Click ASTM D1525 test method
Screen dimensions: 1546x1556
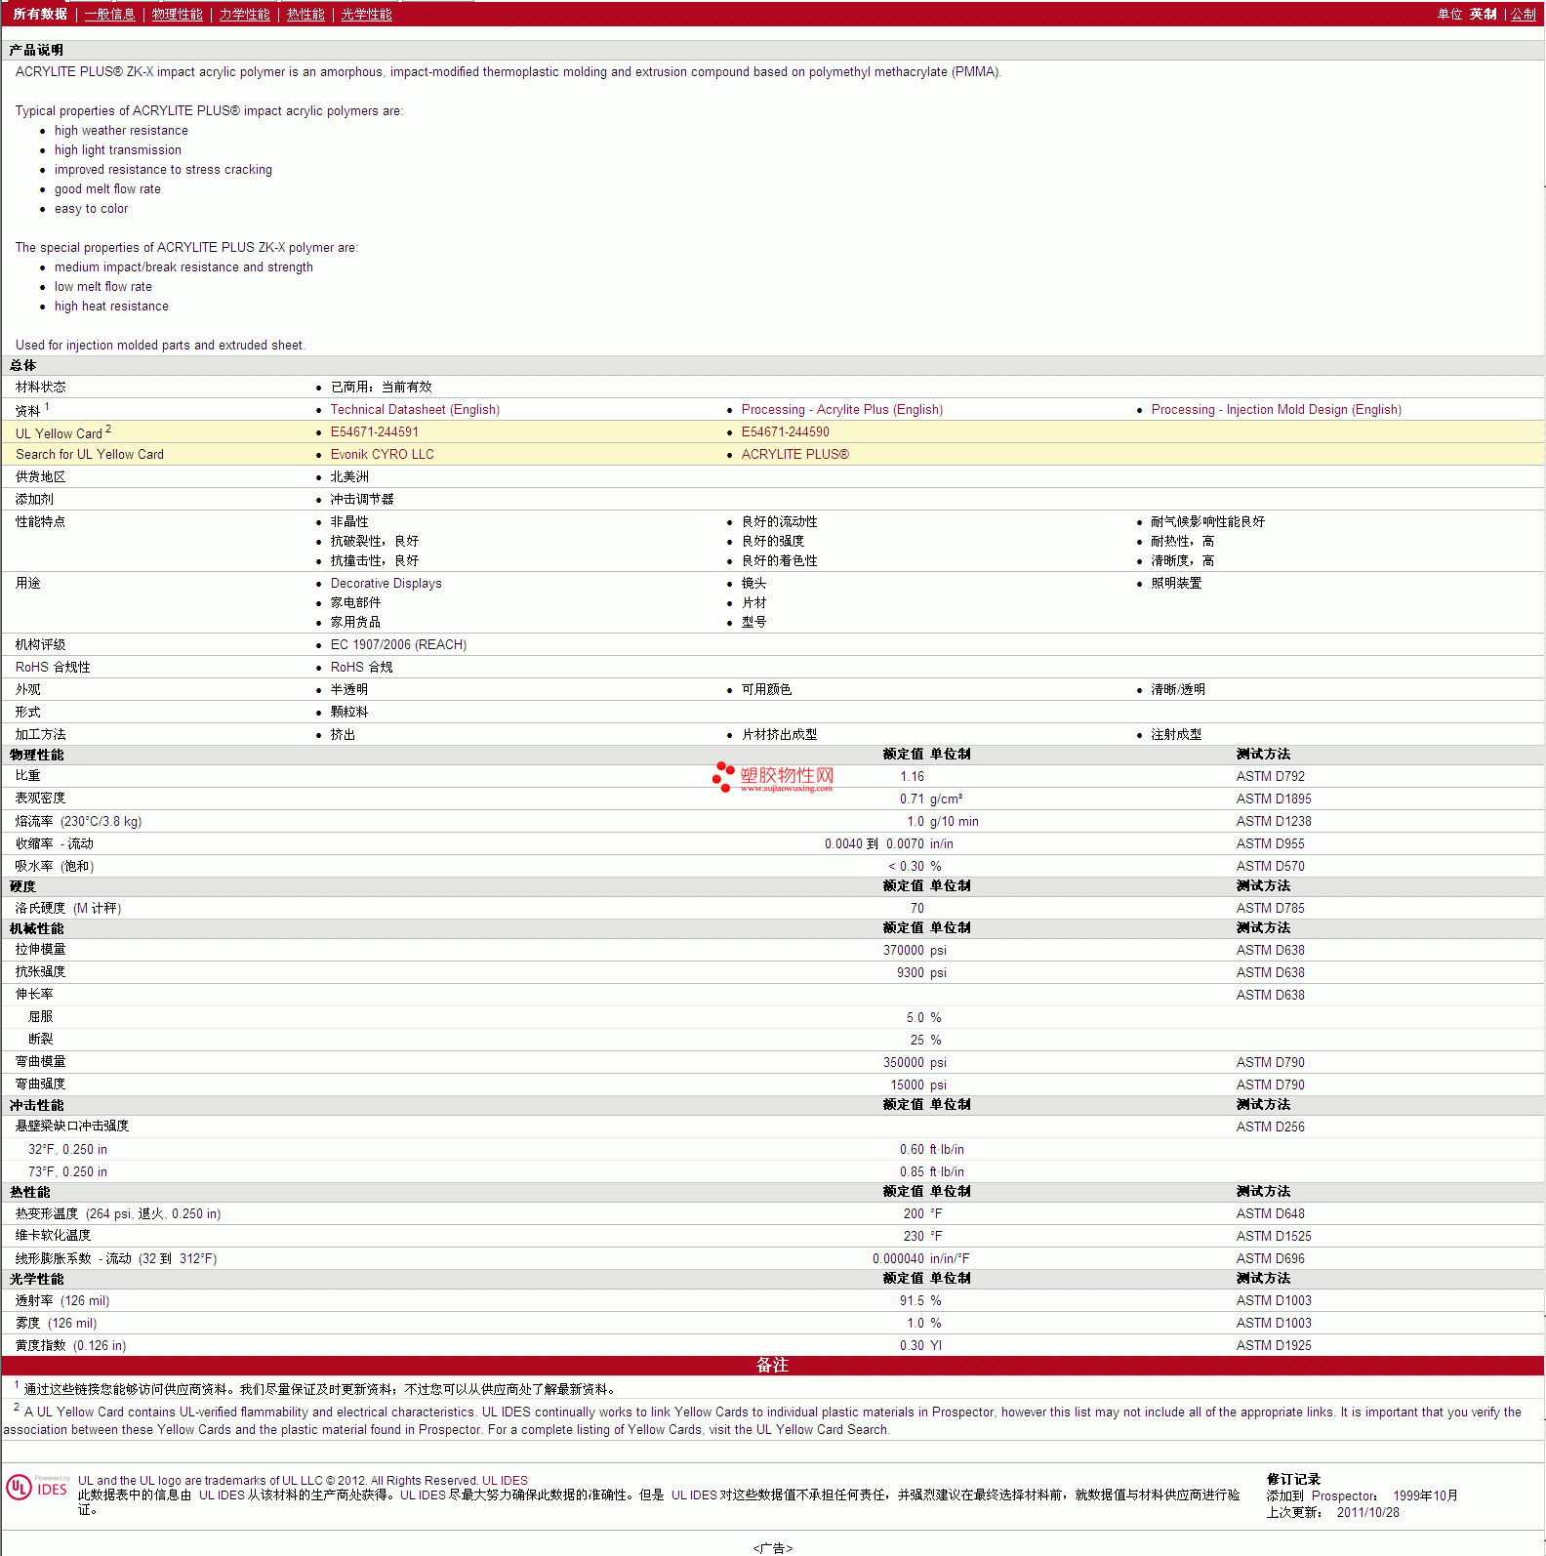click(x=1274, y=1236)
